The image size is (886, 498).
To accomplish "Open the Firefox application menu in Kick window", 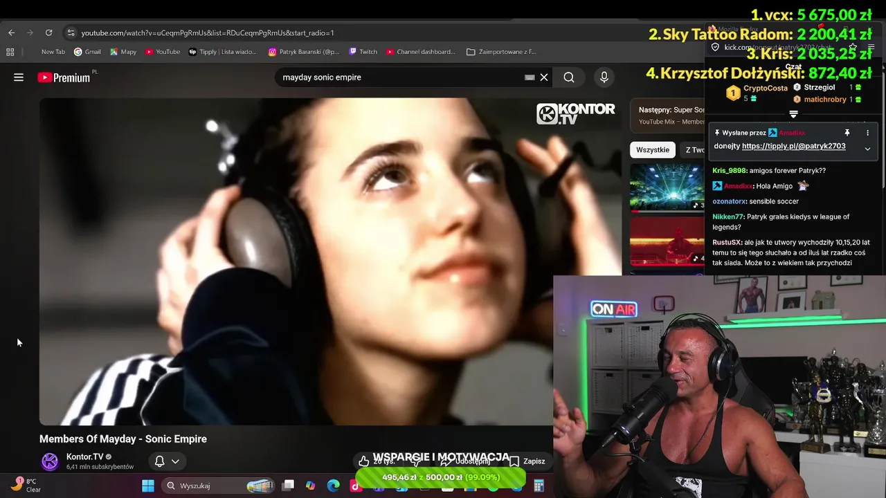I will tap(871, 47).
